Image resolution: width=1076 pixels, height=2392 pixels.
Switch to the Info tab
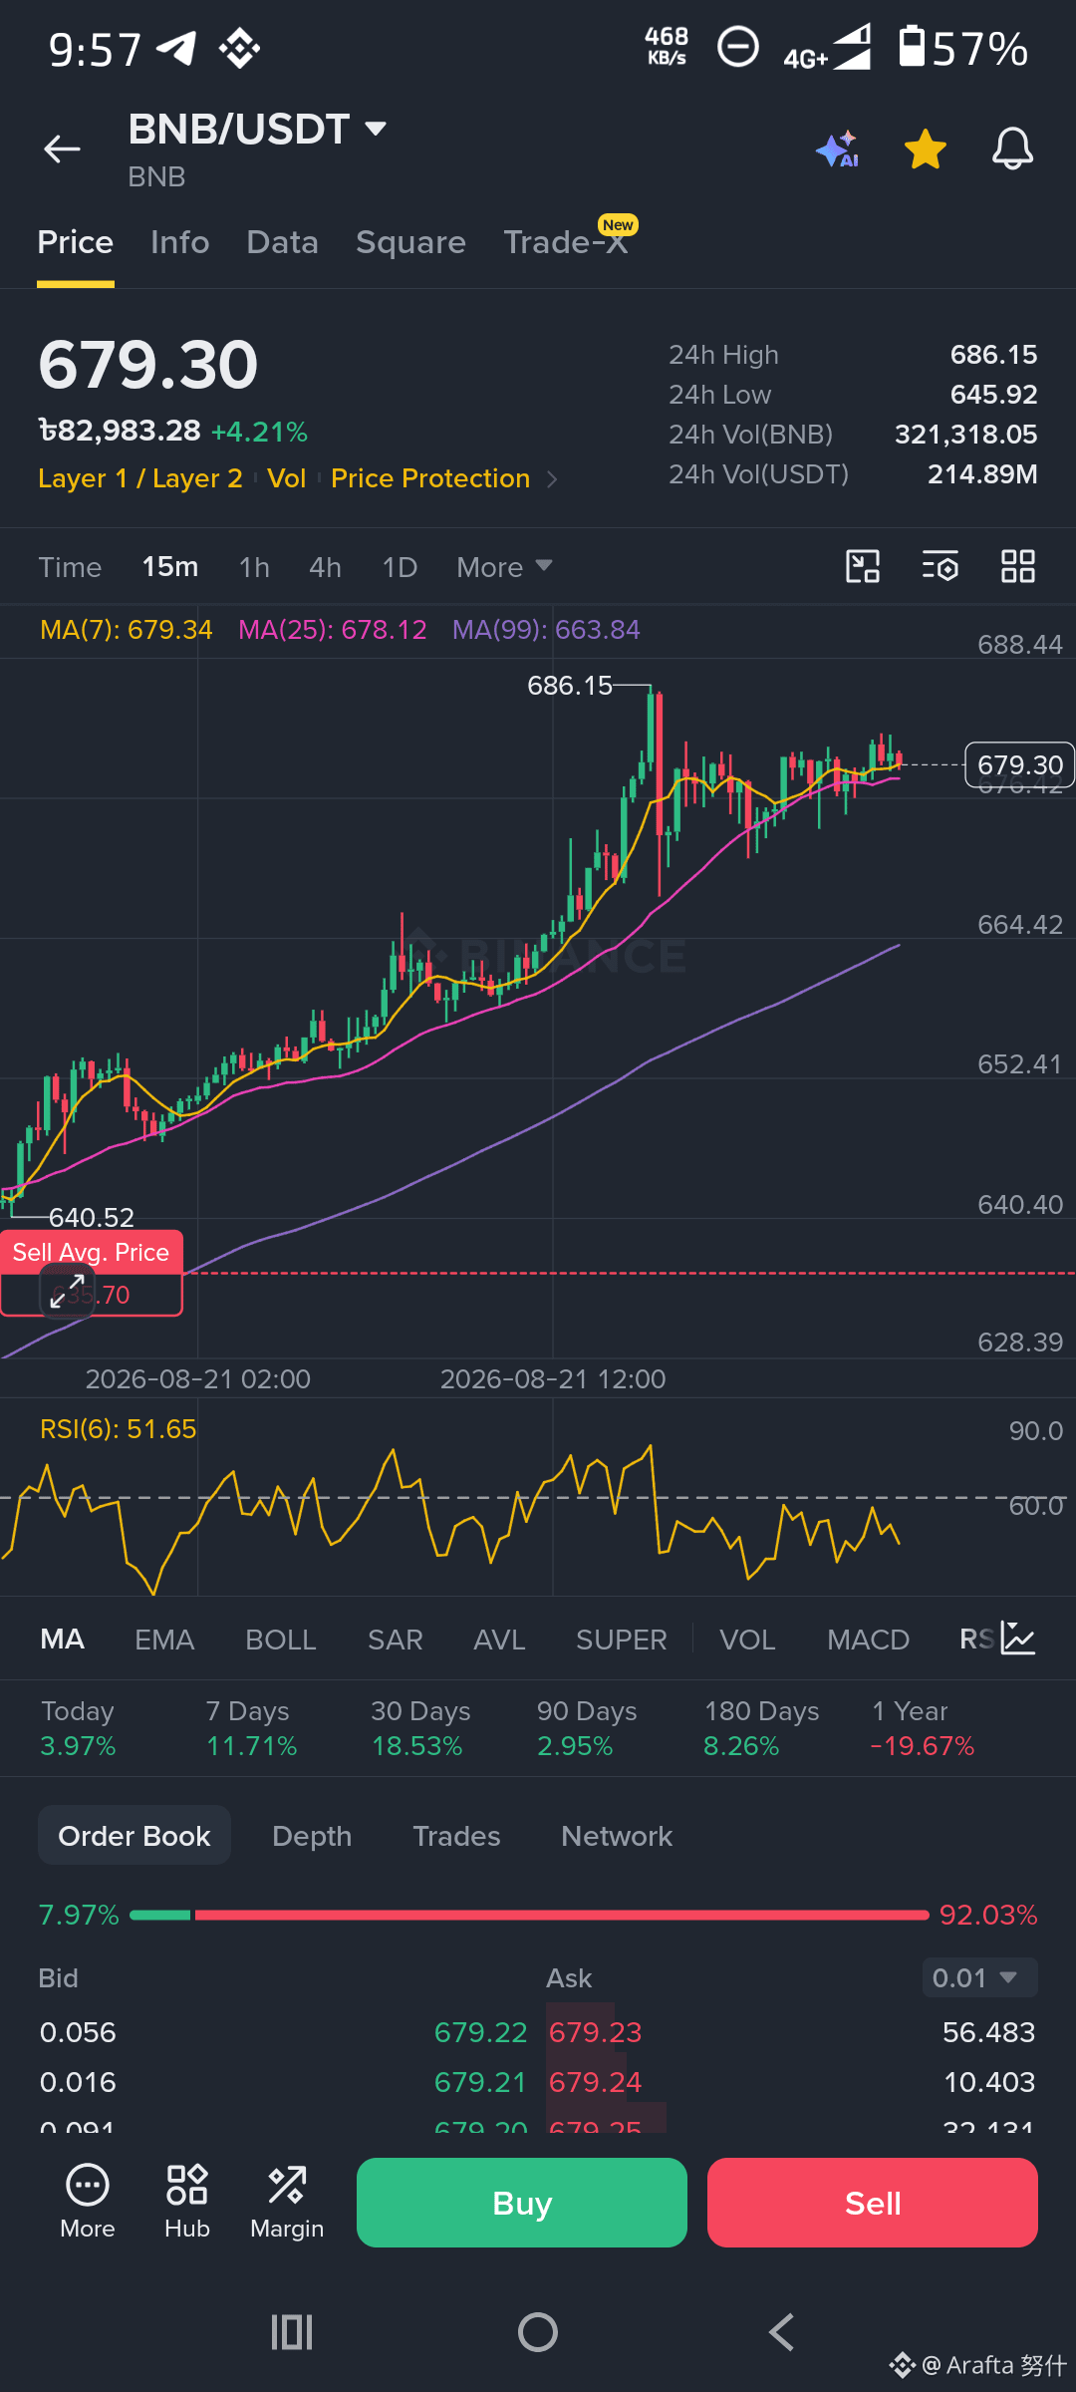(180, 242)
